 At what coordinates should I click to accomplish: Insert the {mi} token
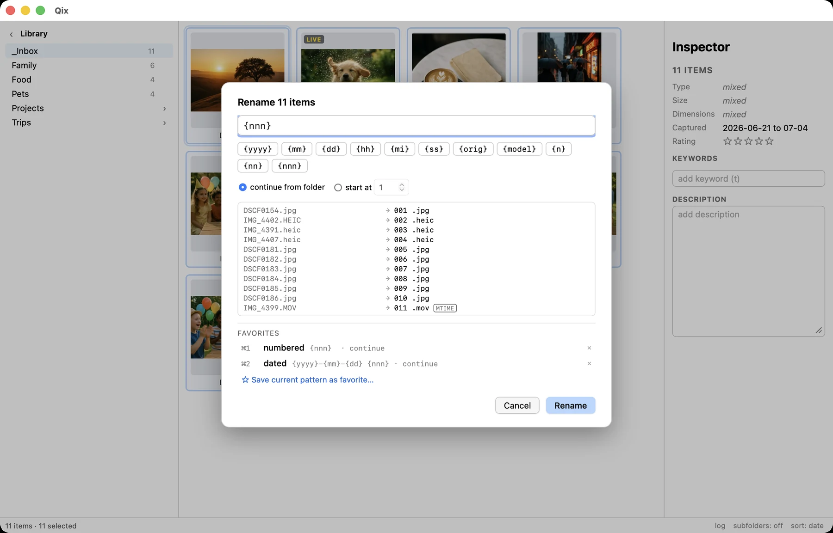click(x=399, y=149)
